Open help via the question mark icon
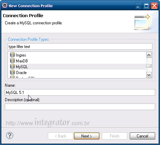 tap(10, 135)
